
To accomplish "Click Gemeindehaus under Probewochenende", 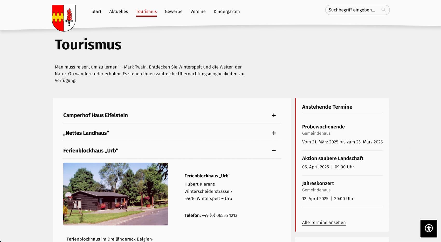I will (x=316, y=133).
